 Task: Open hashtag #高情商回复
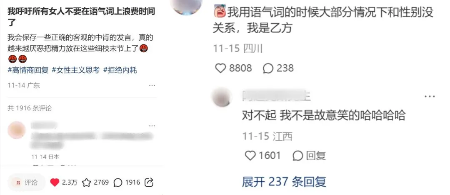(x=28, y=70)
